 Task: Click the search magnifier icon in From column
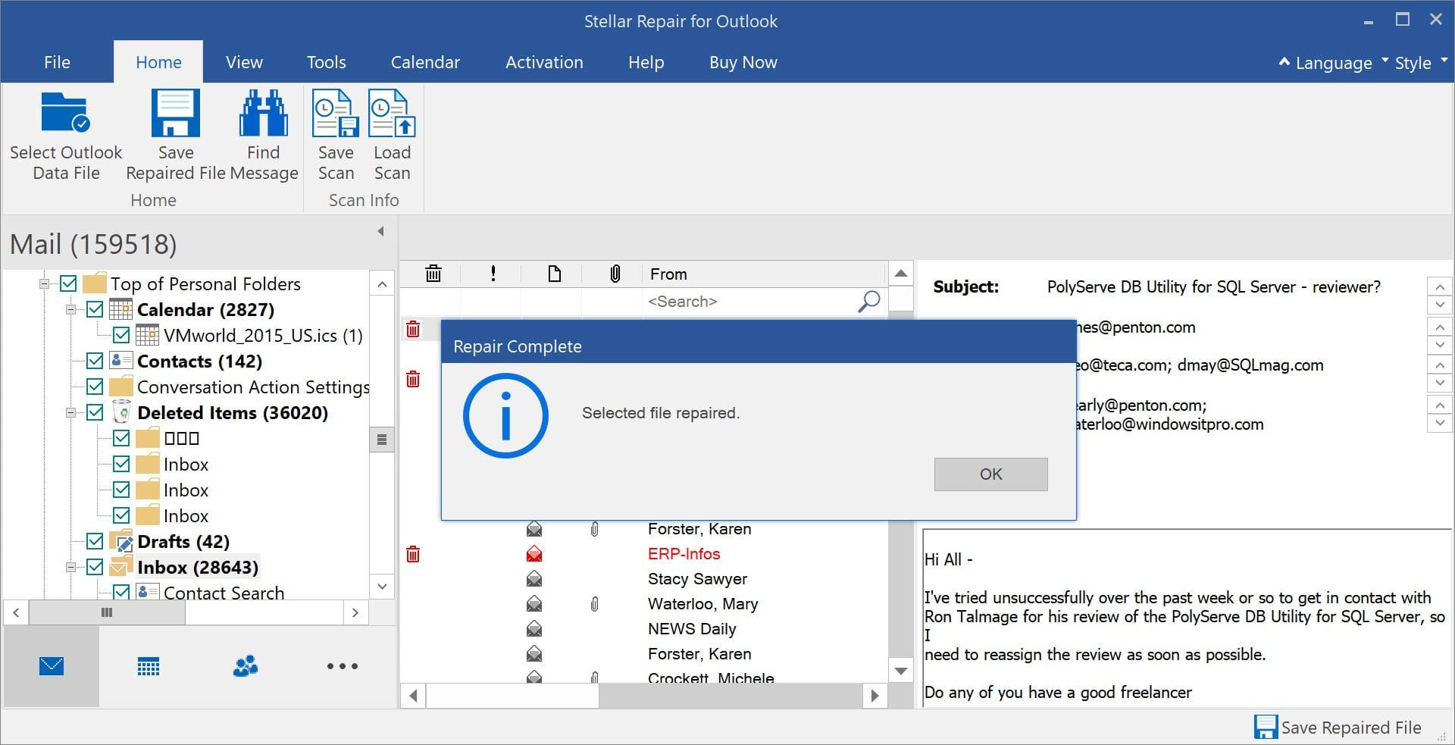[x=868, y=302]
